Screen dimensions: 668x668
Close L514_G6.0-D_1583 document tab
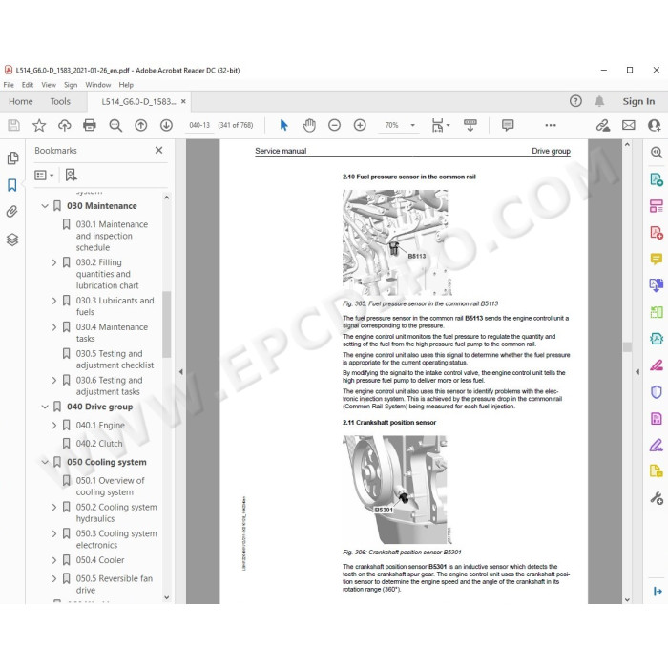point(183,101)
